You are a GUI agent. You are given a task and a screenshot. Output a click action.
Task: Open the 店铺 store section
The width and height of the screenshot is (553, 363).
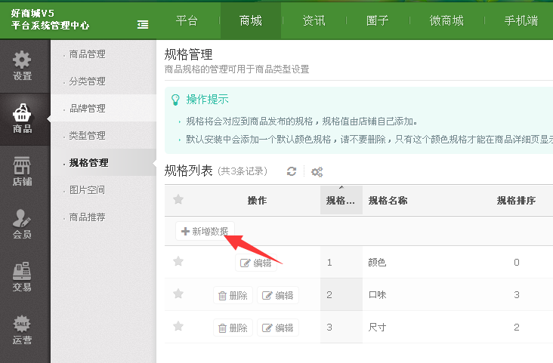22,171
